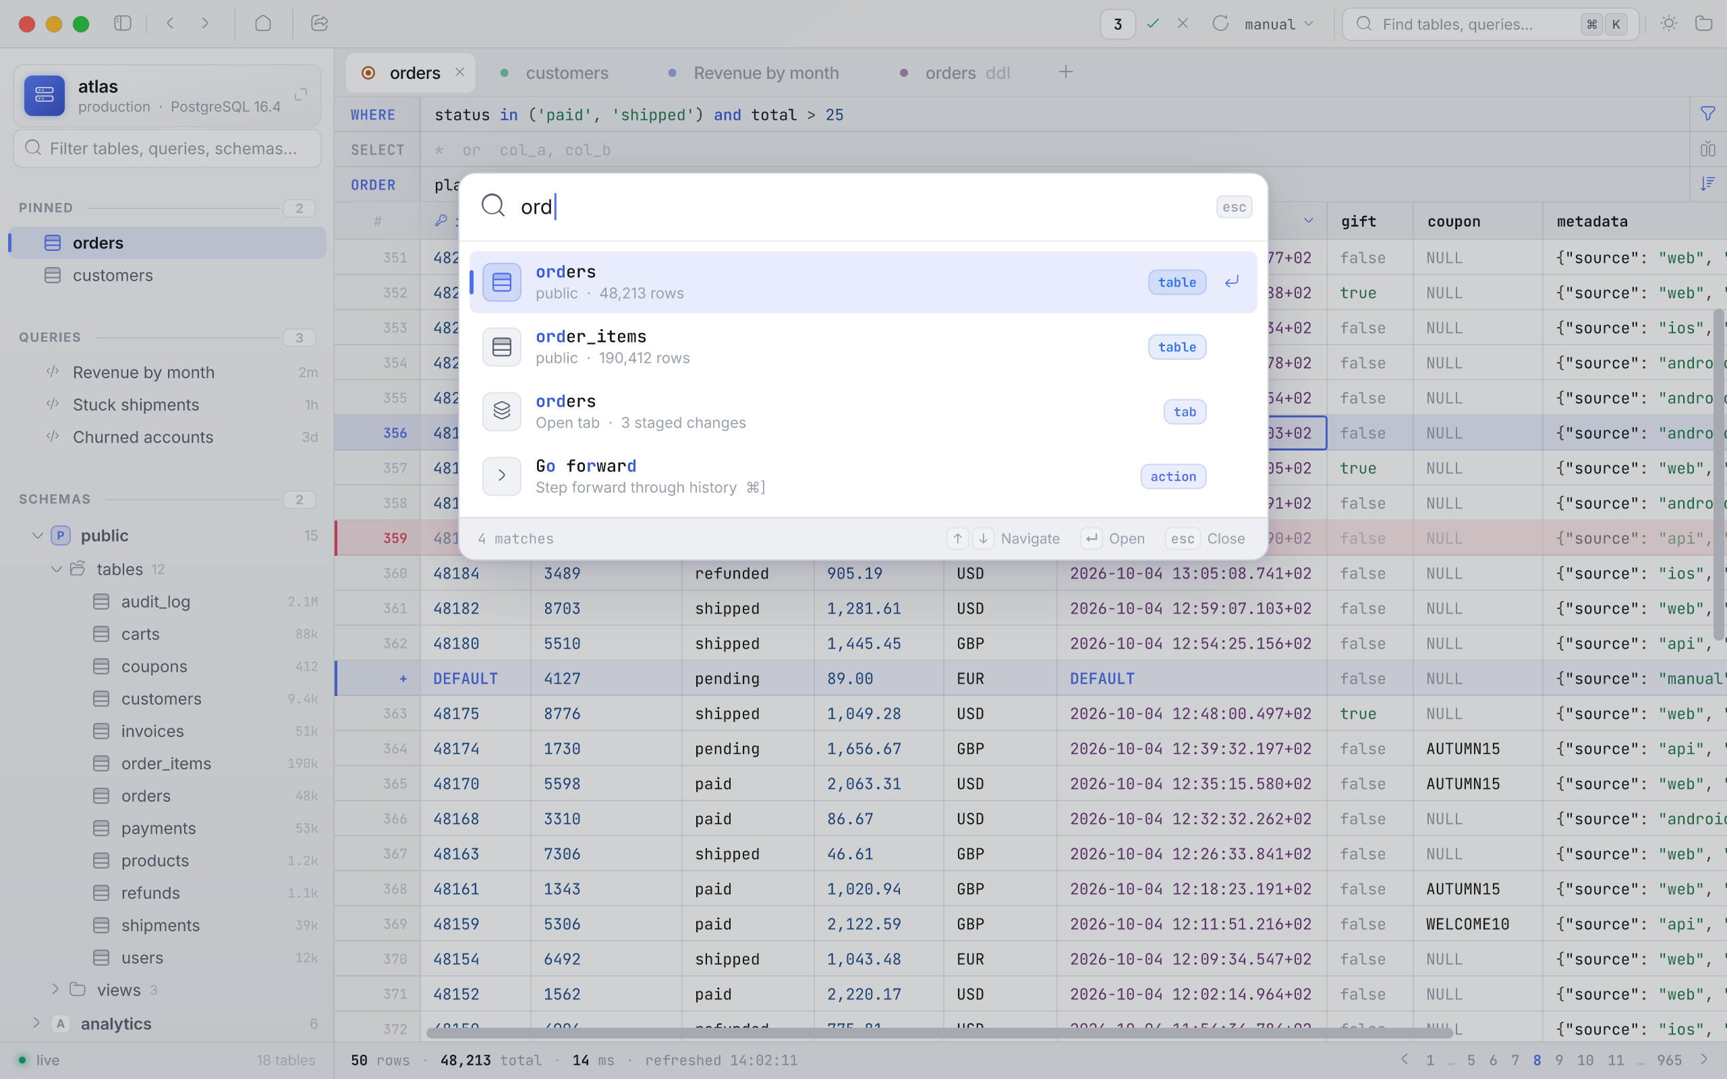Collapse the tables folder

(57, 569)
